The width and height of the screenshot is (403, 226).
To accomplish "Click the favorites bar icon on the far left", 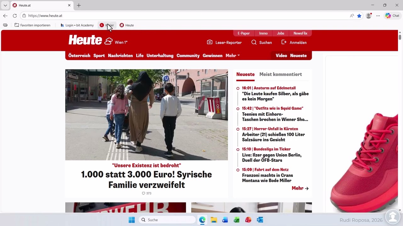I will tap(5, 25).
